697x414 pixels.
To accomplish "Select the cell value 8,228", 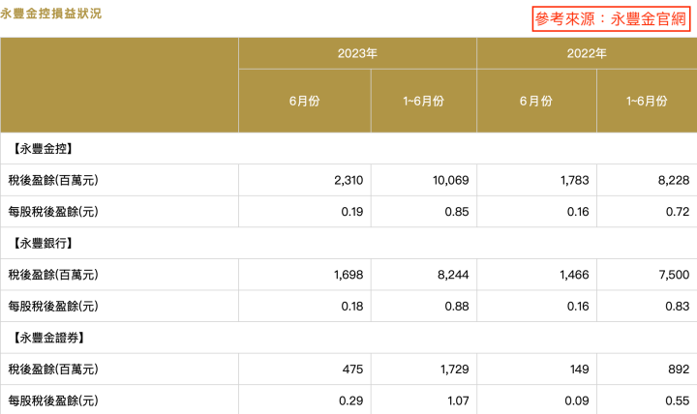I will pyautogui.click(x=674, y=180).
